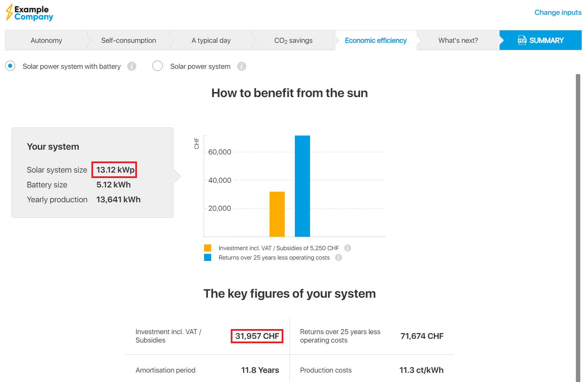
Task: Click the orange investment legend swatch
Action: point(207,248)
